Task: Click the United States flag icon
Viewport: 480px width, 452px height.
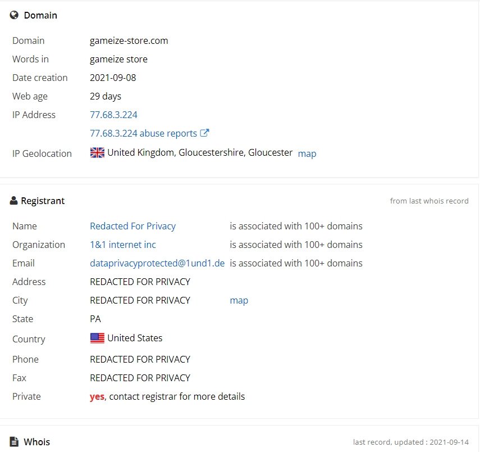Action: (97, 338)
